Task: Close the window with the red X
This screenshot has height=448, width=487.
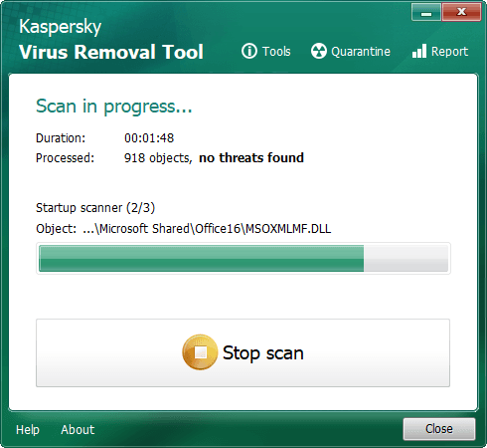Action: coord(461,13)
